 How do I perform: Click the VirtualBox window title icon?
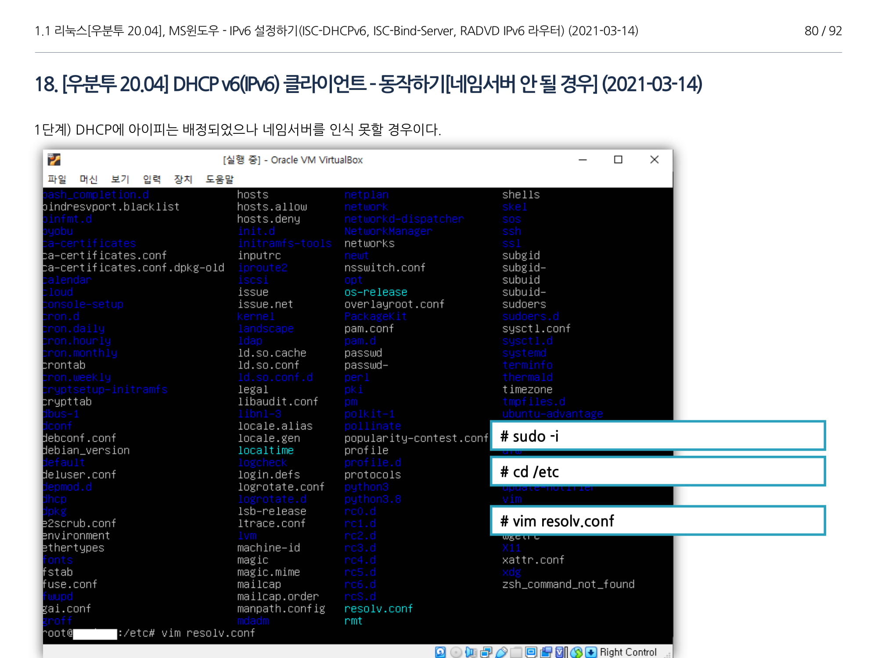point(54,160)
